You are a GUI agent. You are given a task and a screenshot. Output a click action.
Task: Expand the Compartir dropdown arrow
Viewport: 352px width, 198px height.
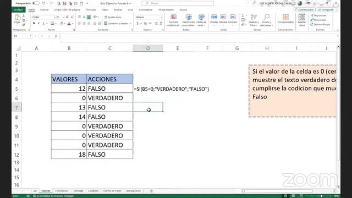pos(336,10)
